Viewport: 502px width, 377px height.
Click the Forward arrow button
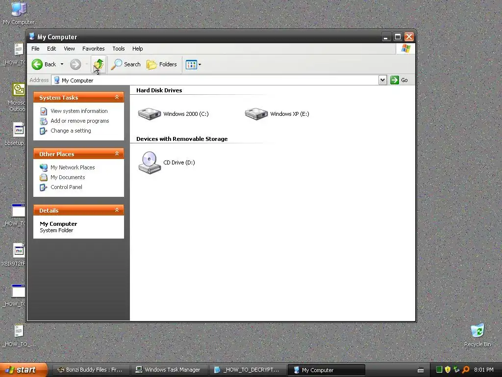(x=75, y=64)
